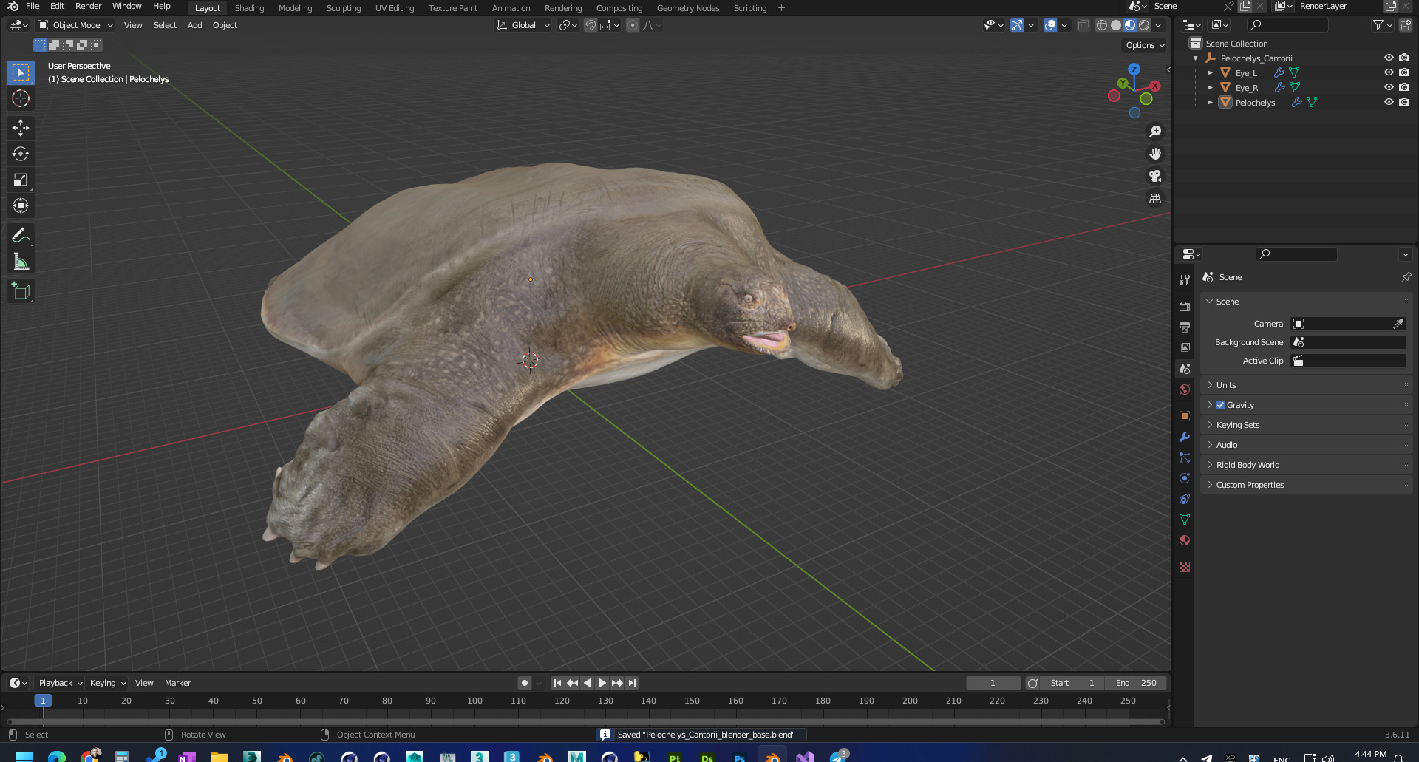Viewport: 1419px width, 762px height.
Task: Select material preview shading mode
Action: pos(1130,25)
